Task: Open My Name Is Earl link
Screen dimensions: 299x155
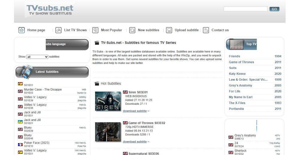Action: (241, 97)
